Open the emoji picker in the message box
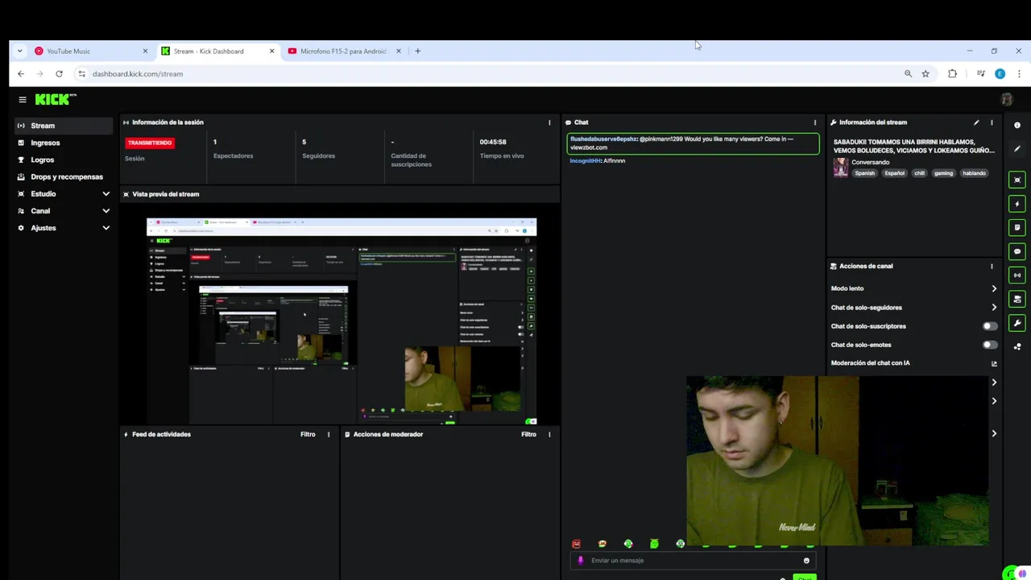Image resolution: width=1031 pixels, height=580 pixels. coord(806,561)
